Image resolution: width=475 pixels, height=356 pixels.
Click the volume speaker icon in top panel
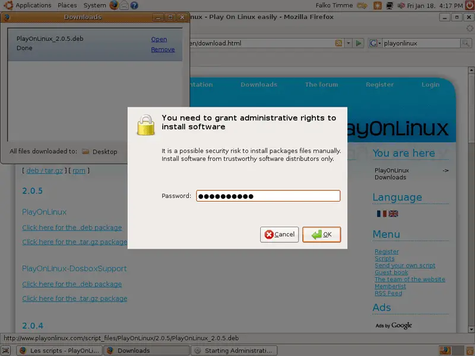[x=401, y=5]
